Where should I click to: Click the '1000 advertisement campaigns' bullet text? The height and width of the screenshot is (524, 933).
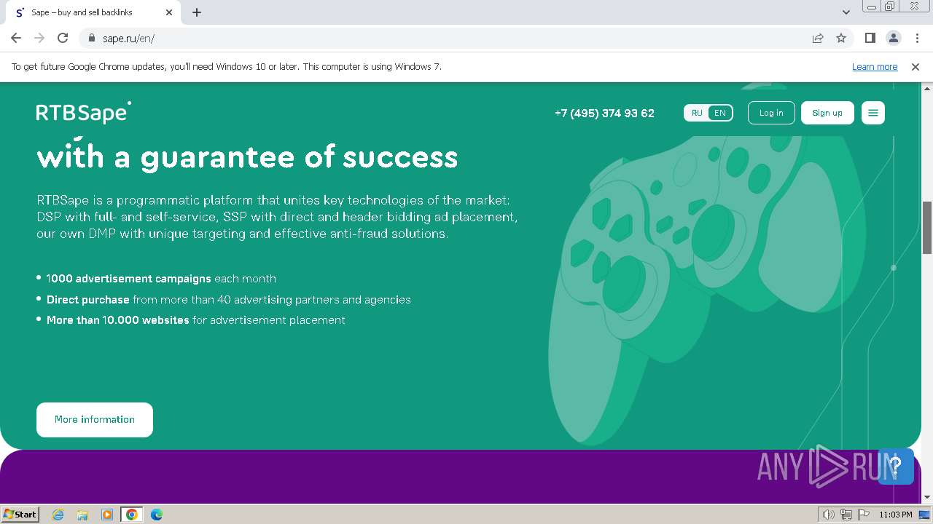point(128,279)
